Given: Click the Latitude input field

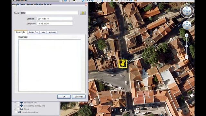Looking at the screenshot, I should pos(55,19).
